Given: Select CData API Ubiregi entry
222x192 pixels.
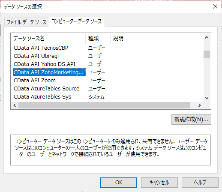Looking at the screenshot, I should coord(36,56).
